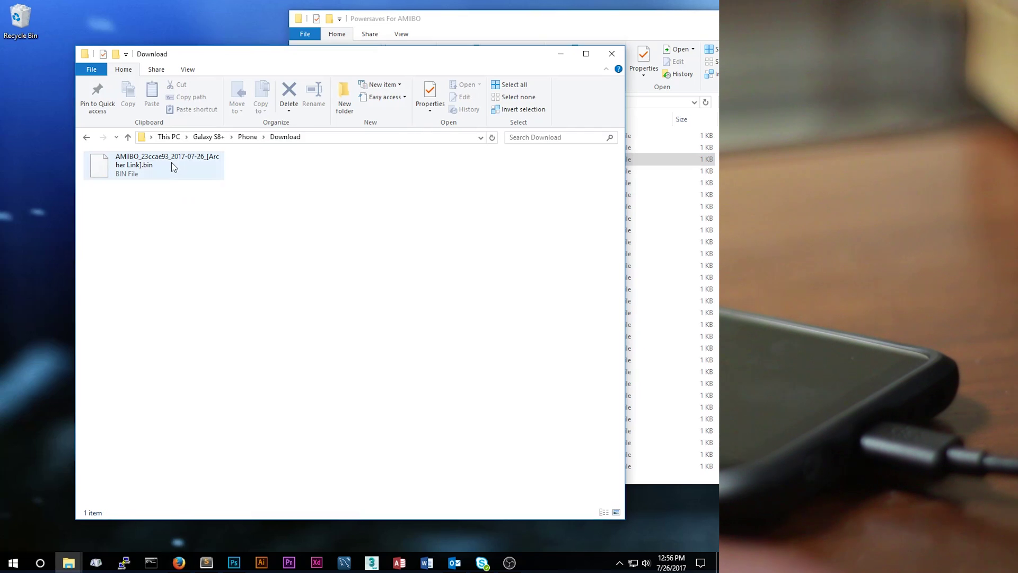Refresh the Download folder
The height and width of the screenshot is (573, 1018).
(492, 137)
